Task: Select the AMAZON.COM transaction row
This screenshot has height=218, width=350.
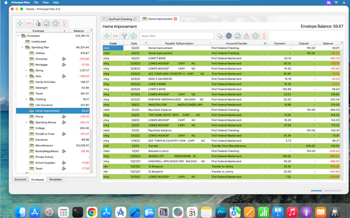Action: point(221,105)
